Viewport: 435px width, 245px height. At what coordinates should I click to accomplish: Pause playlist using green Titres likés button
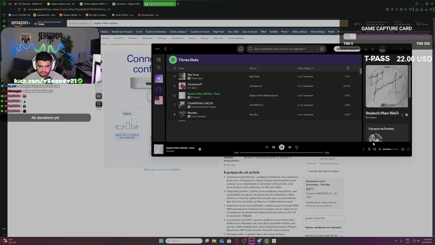173,60
